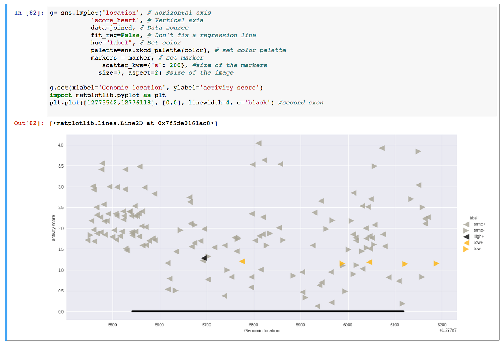Select the same+ legend marker icon
Screen dimensions: 503x343
[466, 224]
